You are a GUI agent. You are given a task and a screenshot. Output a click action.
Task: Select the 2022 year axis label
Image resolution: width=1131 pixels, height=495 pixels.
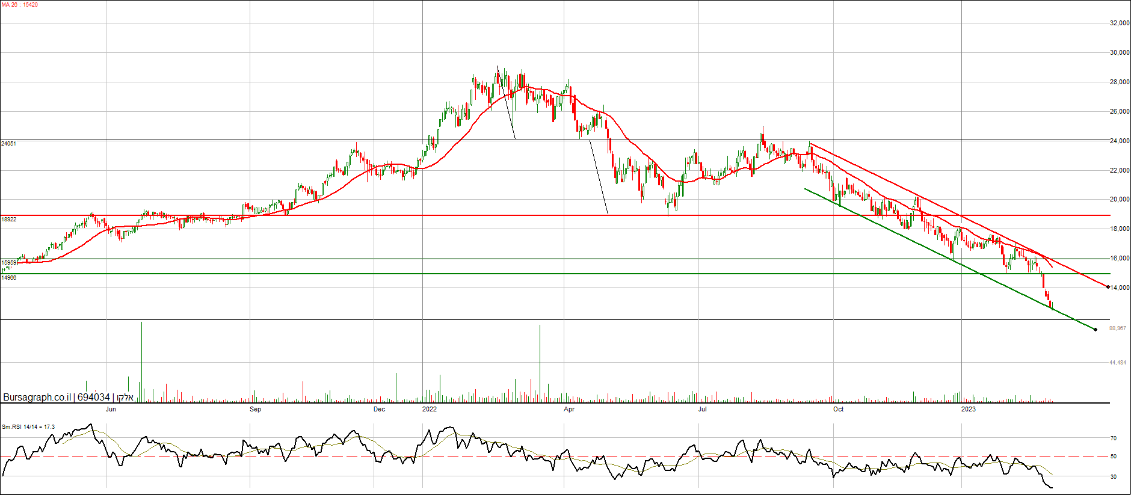430,409
